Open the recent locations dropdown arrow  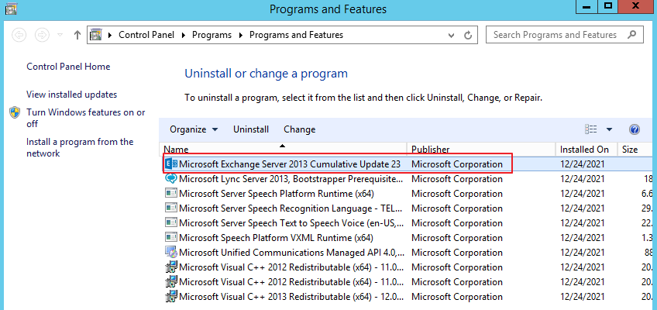(60, 35)
